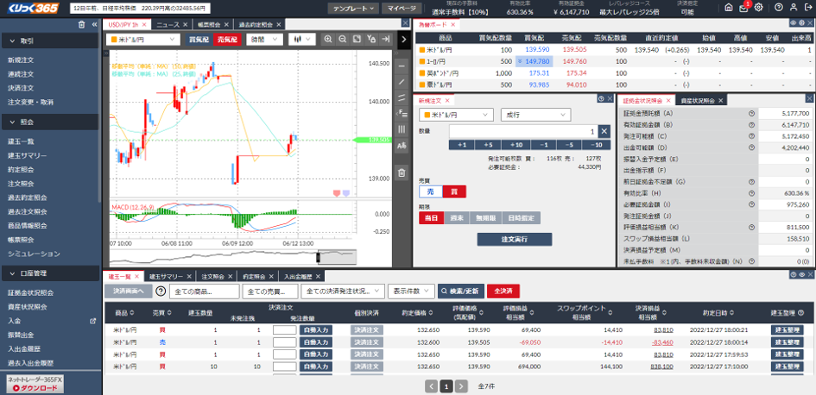Toggle the chart Y-axis lock icon
Image resolution: width=816 pixels, height=395 pixels.
tap(371, 39)
